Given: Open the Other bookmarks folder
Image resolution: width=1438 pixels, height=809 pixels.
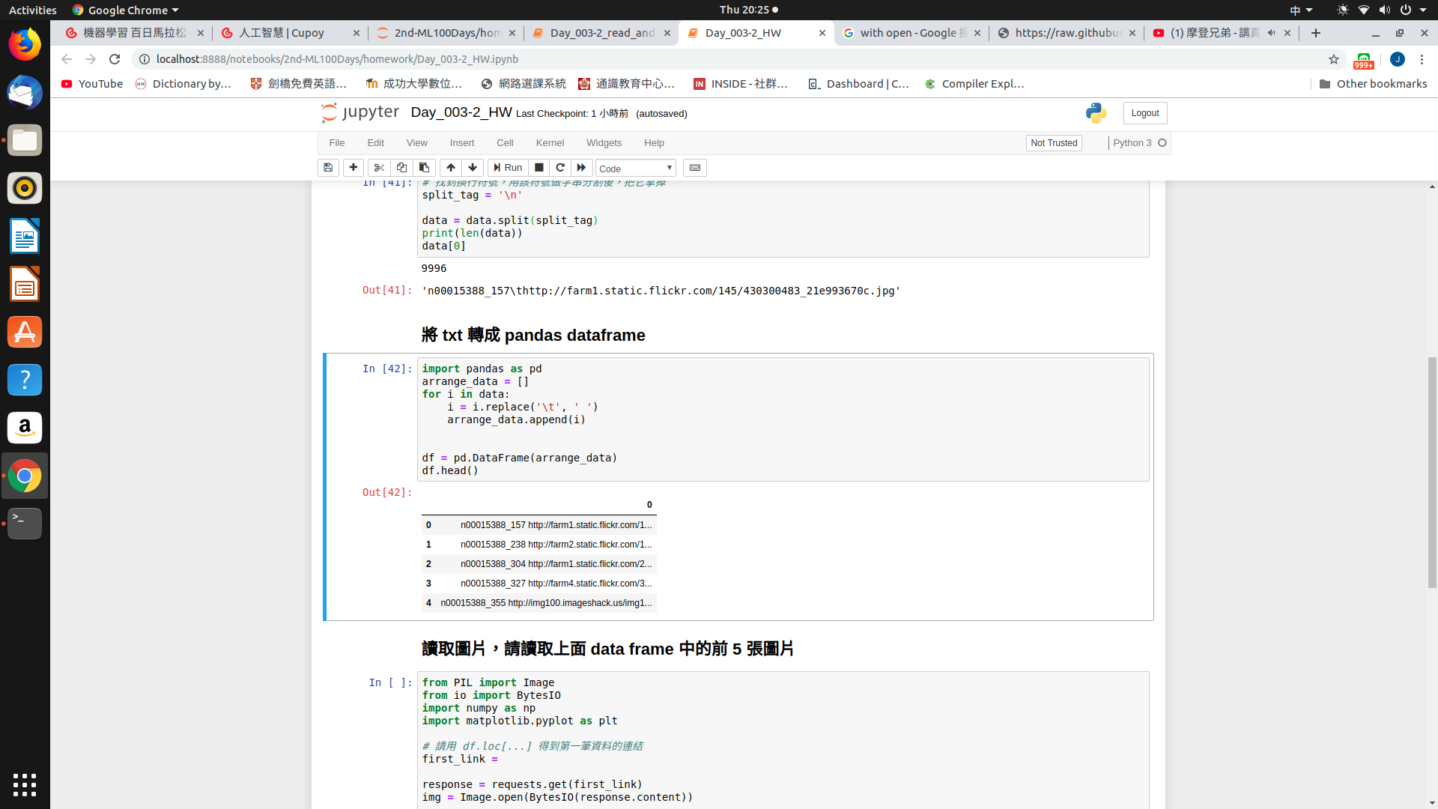Looking at the screenshot, I should 1373,84.
